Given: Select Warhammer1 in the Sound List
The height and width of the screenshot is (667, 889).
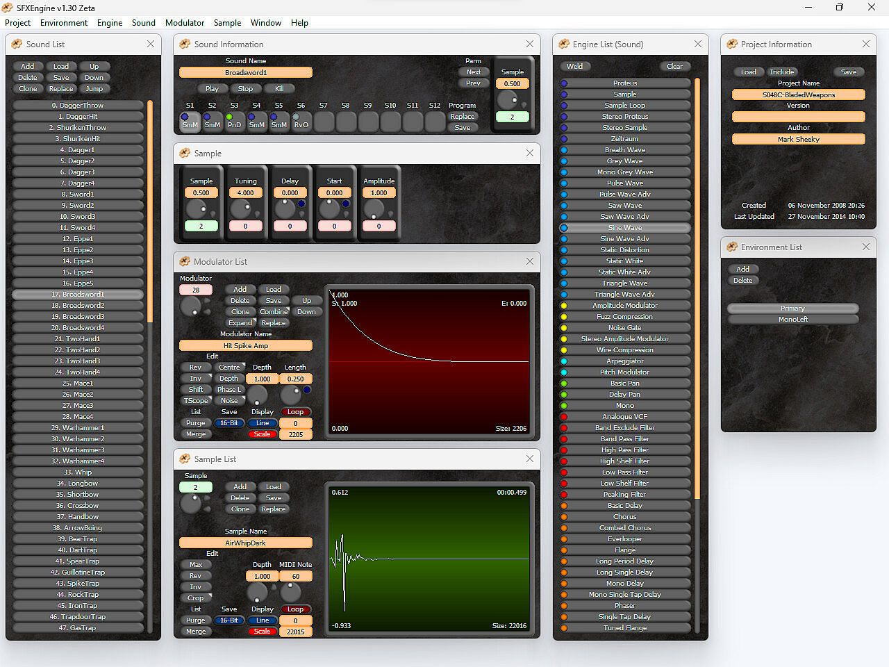Looking at the screenshot, I should pyautogui.click(x=78, y=428).
